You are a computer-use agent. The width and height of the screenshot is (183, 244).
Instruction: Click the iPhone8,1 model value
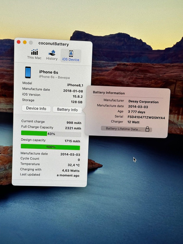click(75, 85)
